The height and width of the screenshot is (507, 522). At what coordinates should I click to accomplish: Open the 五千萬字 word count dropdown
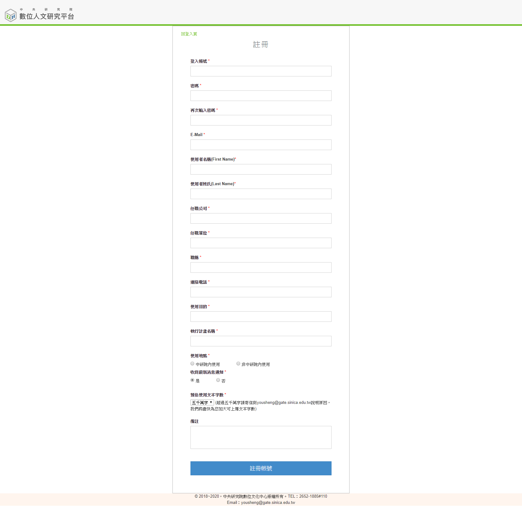(202, 403)
